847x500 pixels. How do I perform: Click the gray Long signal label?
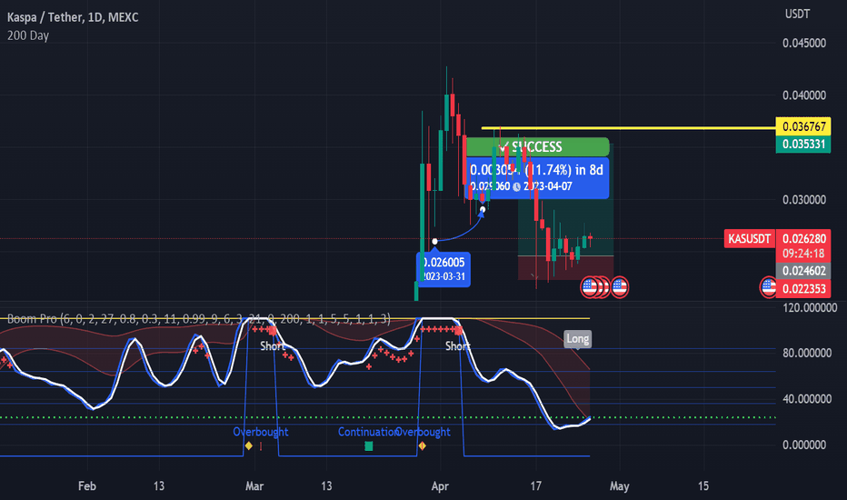point(577,339)
